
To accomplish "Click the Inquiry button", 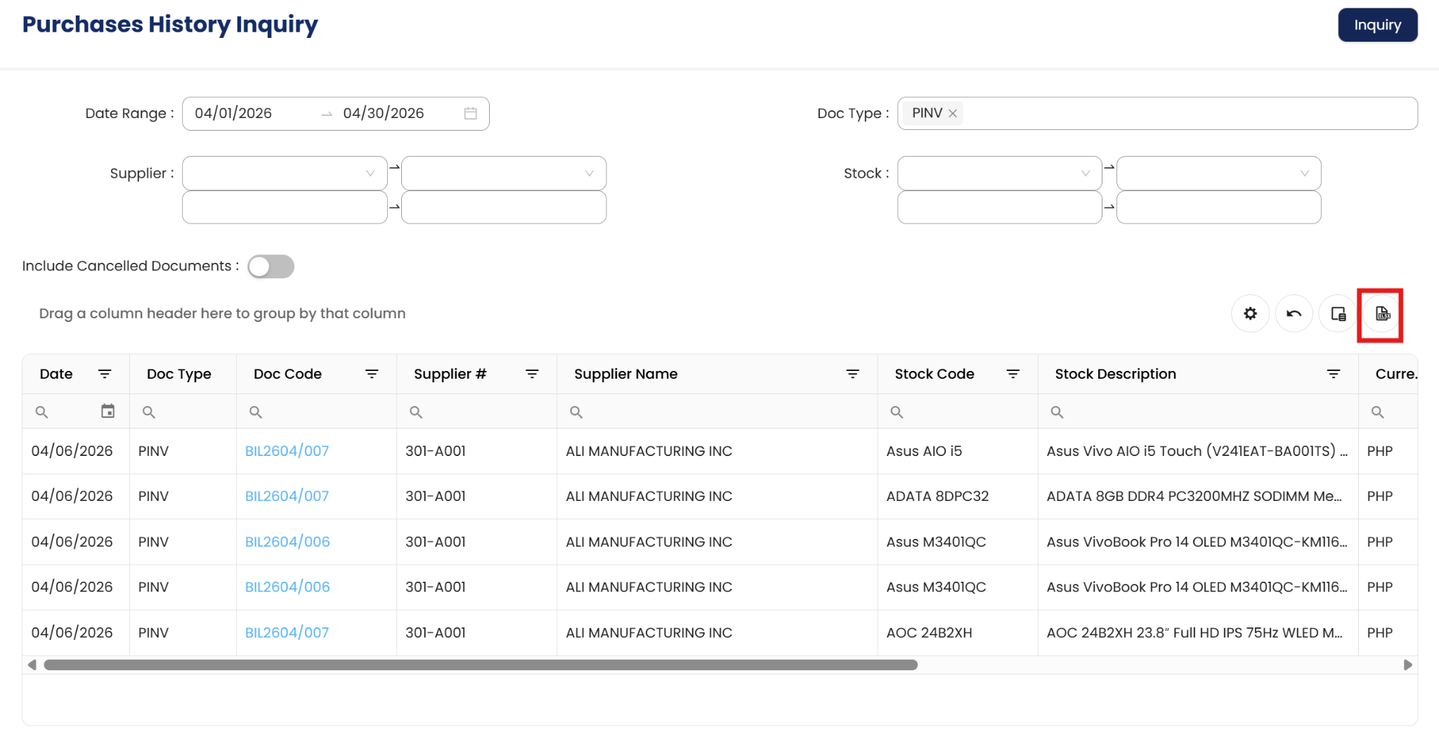I will 1377,25.
